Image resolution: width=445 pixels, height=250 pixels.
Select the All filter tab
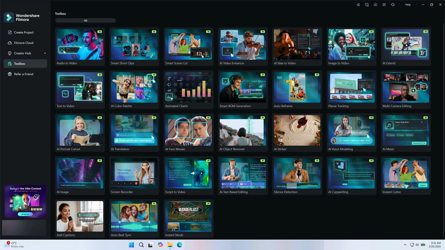point(85,20)
